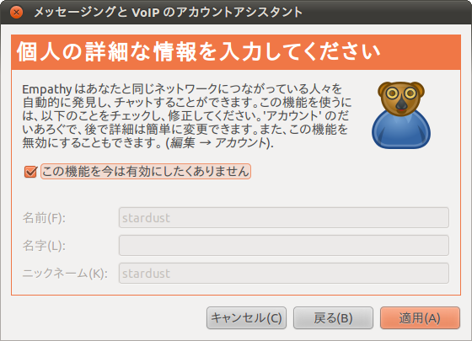Screen dimensions: 472x341
Task: Click the window title 'メッセージングと VoIP のアカウントアシスタント'
Action: pos(168,13)
